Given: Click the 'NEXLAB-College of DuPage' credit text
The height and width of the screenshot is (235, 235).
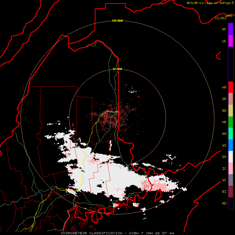Looking at the screenshot, I should 208,3.
